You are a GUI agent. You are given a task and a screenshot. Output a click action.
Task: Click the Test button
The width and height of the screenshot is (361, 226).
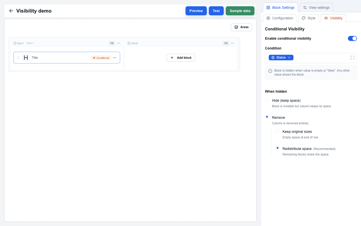pyautogui.click(x=216, y=11)
